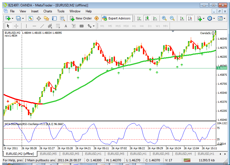Select the Trendline drawing tool
Screen dimensions: 230x165
pos(42,26)
